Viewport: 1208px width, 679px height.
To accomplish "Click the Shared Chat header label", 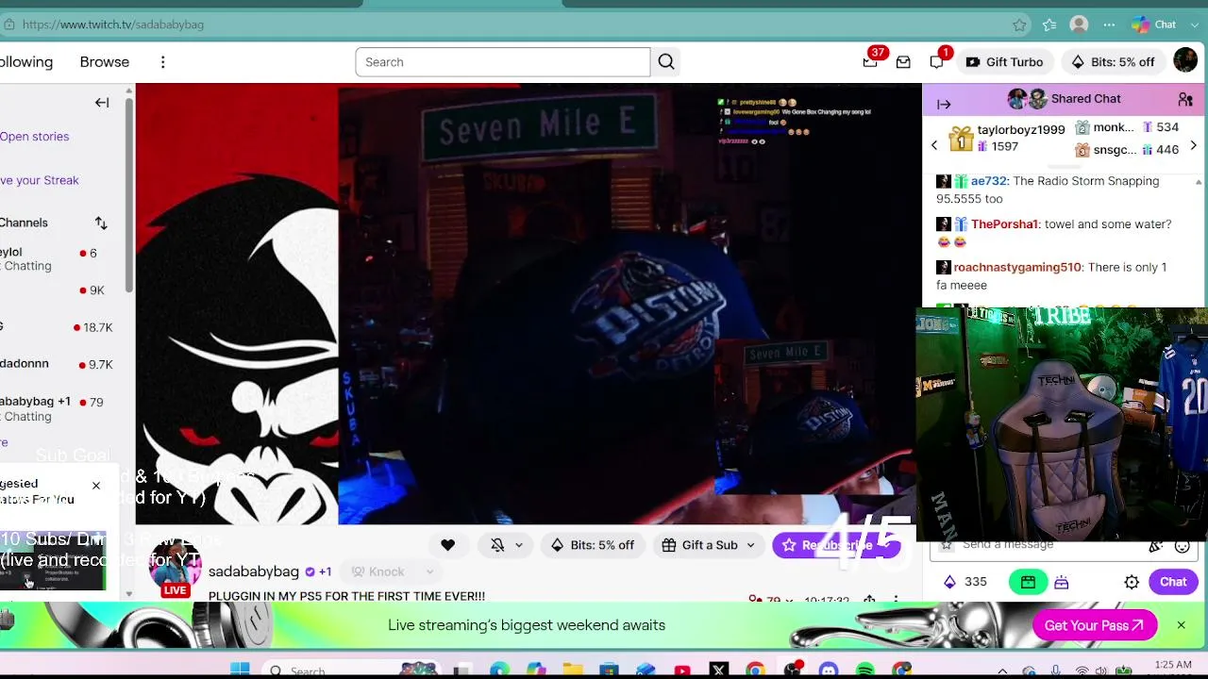I will point(1086,99).
